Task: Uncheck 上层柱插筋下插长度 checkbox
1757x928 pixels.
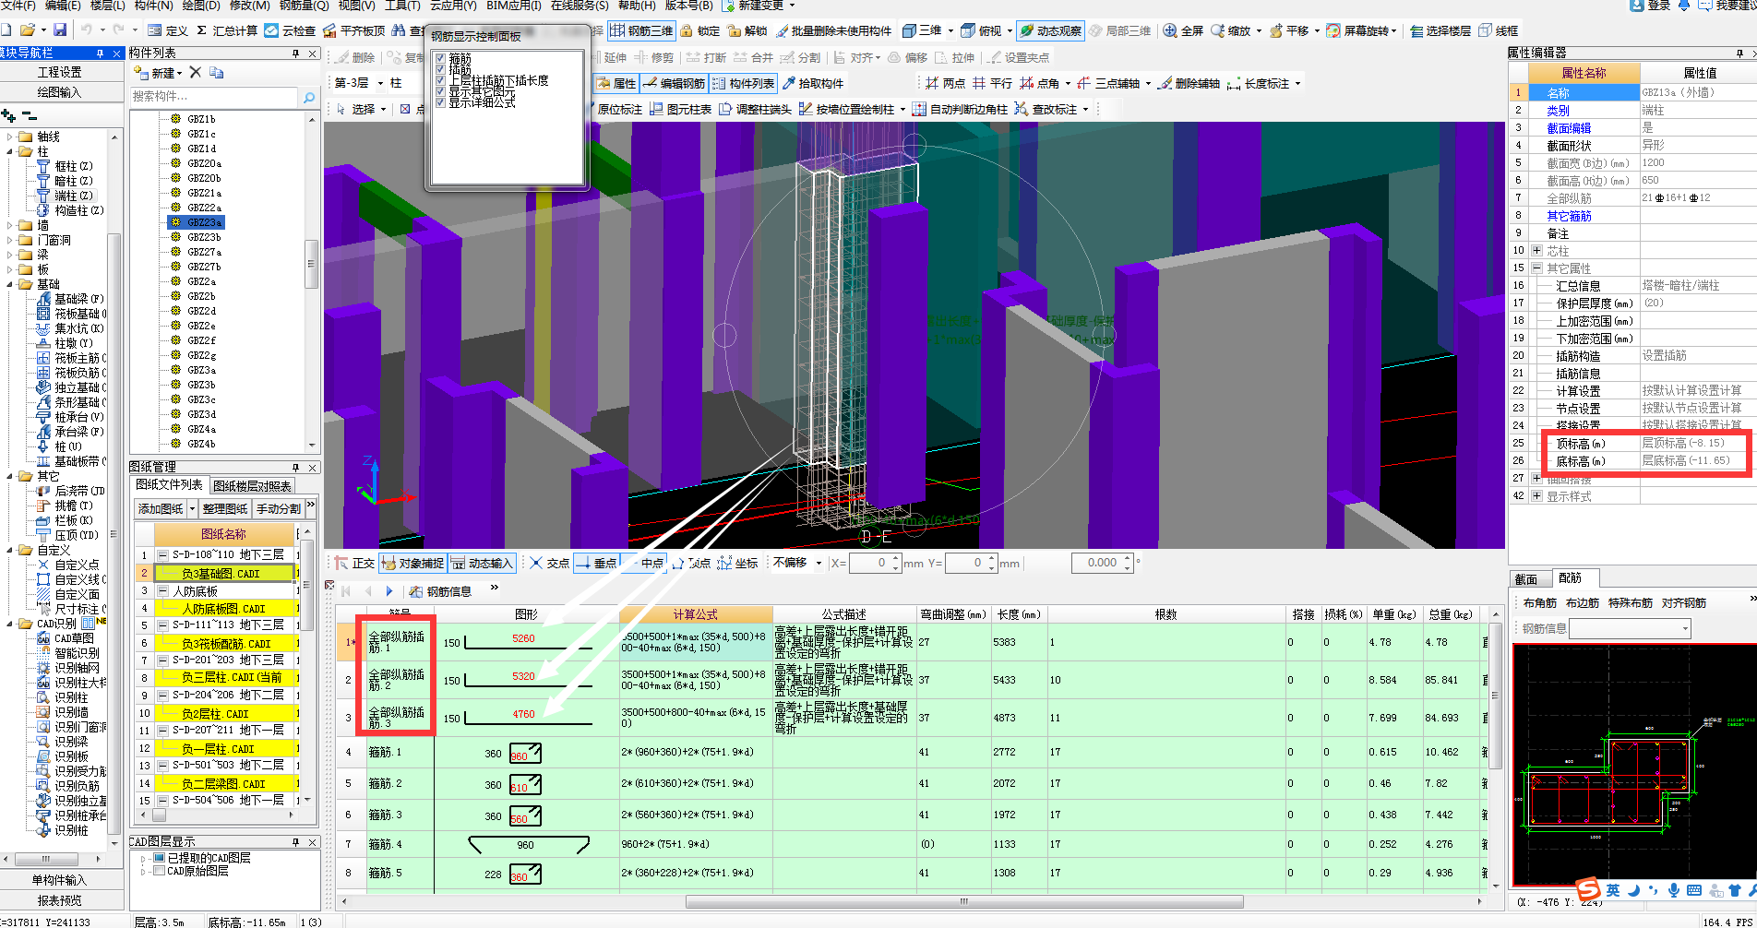Action: tap(440, 80)
